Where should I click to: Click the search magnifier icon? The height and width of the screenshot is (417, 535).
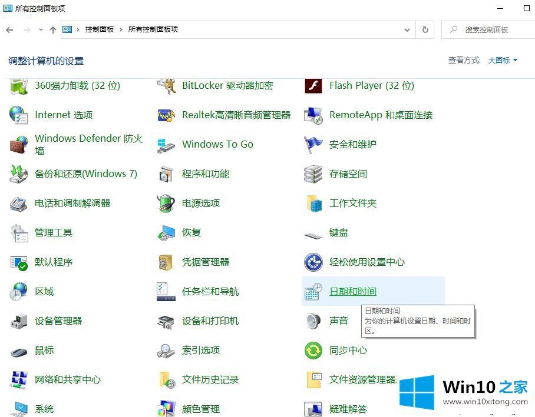(454, 29)
